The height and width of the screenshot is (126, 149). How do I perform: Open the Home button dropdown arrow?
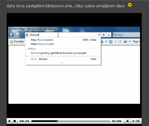[x=106, y=42]
